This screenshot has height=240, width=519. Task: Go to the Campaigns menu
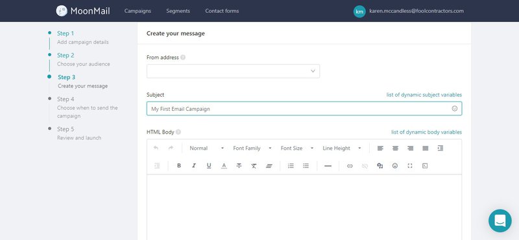(x=138, y=11)
